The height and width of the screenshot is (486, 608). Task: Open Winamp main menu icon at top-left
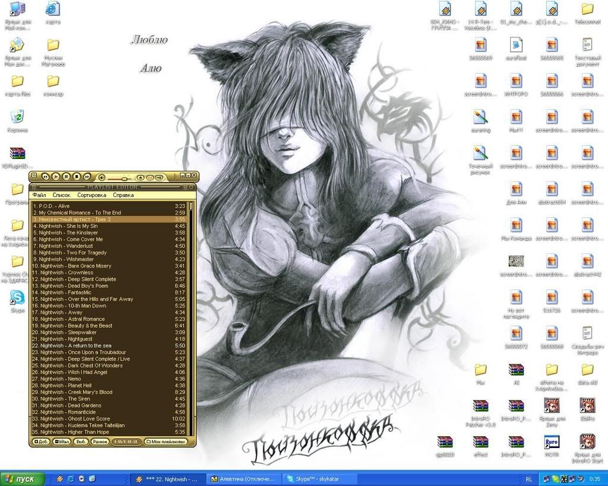click(x=34, y=176)
